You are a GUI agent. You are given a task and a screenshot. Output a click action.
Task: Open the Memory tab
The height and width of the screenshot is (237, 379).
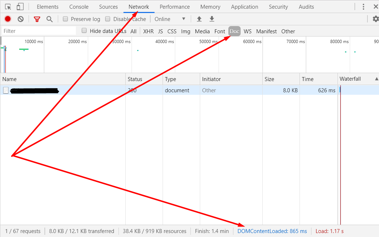click(210, 7)
